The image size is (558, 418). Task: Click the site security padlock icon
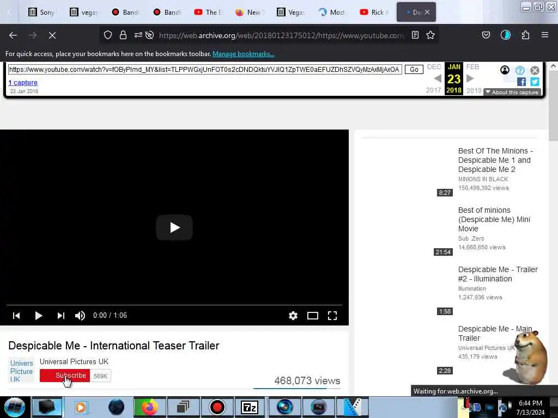coord(123,35)
